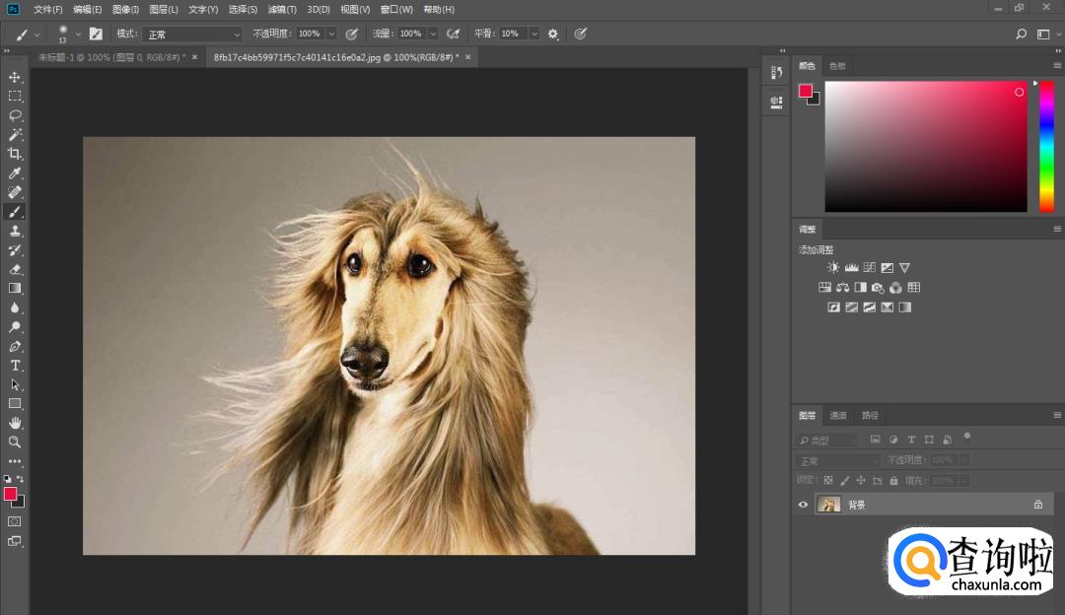Add a Color Balance adjustment
This screenshot has height=615, width=1065.
pos(842,288)
